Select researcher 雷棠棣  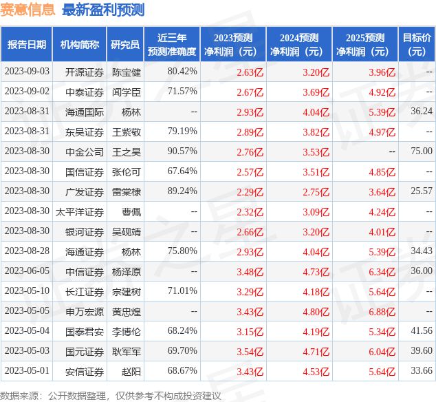(x=127, y=192)
